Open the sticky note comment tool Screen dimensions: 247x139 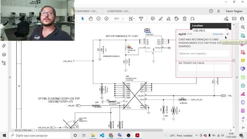(152, 19)
